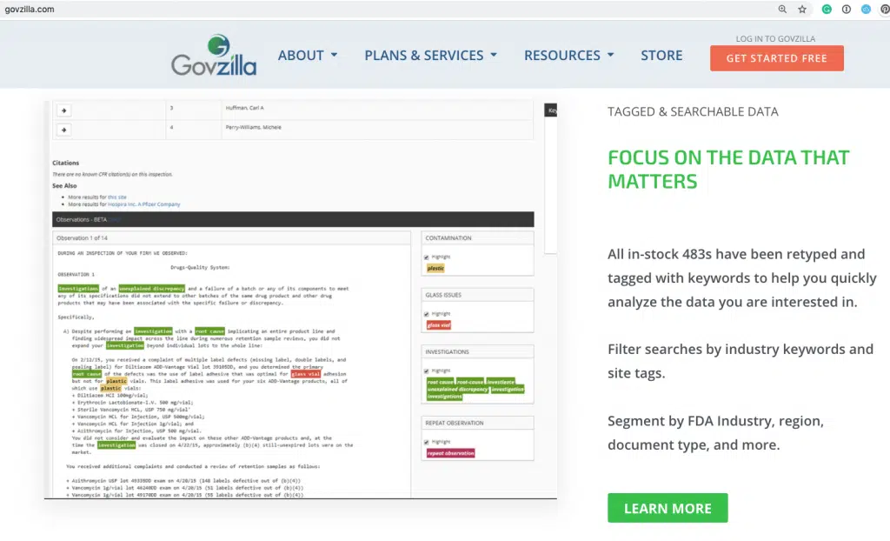
Task: Click the green 'unexplained discrepancy' tag in INVESTIGATIONS panel
Action: click(457, 390)
